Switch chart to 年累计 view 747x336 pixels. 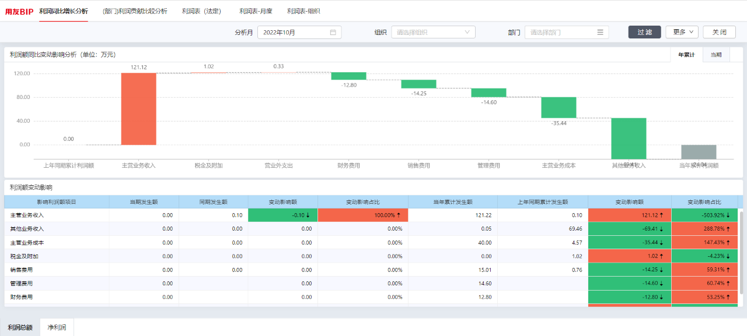686,55
